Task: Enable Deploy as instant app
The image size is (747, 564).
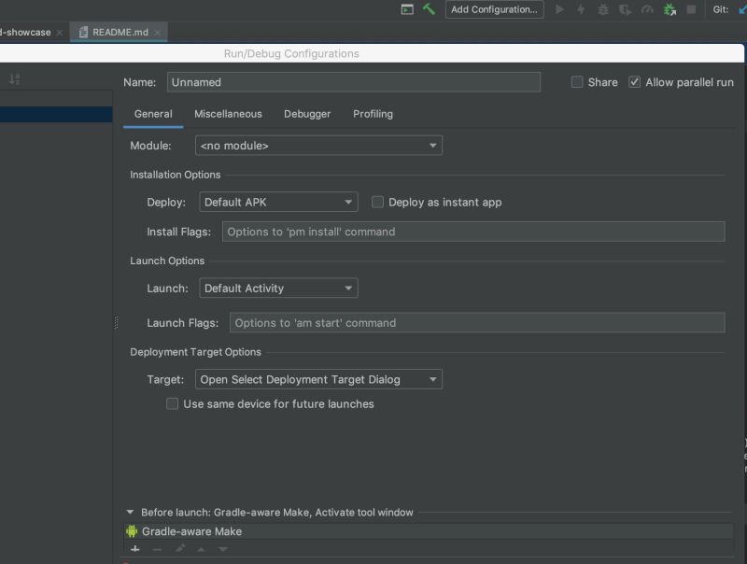Action: [377, 202]
